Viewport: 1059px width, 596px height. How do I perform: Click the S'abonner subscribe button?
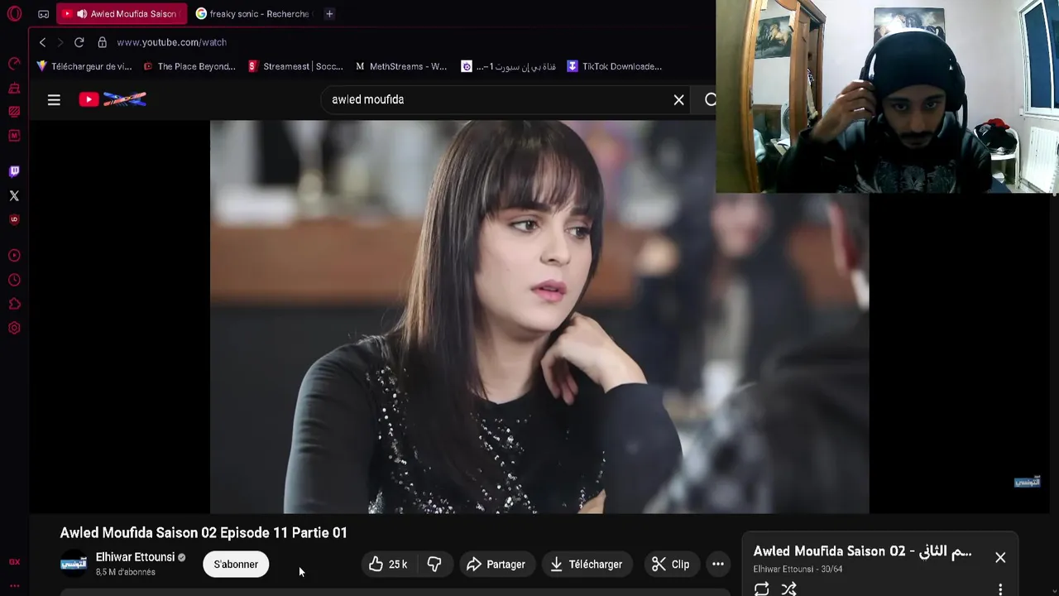236,564
